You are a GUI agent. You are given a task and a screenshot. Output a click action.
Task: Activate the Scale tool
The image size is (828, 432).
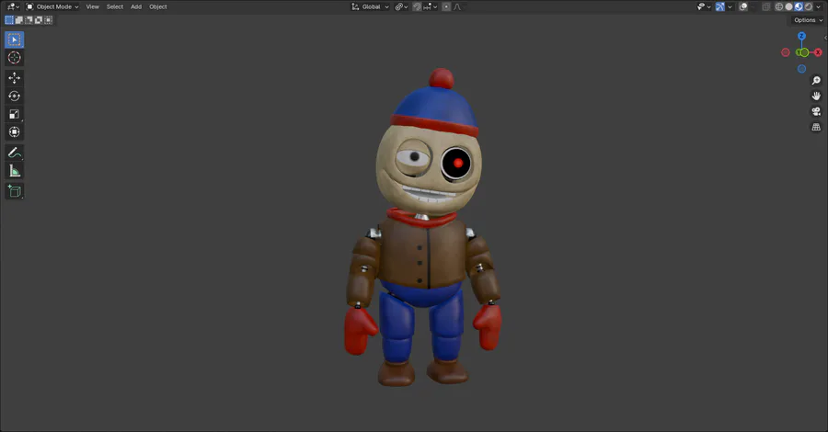point(14,114)
